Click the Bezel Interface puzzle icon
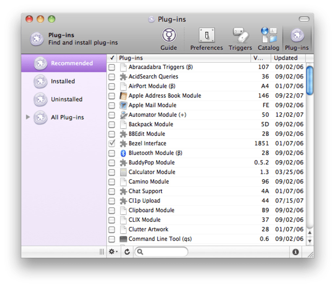335x287 pixels. click(123, 143)
